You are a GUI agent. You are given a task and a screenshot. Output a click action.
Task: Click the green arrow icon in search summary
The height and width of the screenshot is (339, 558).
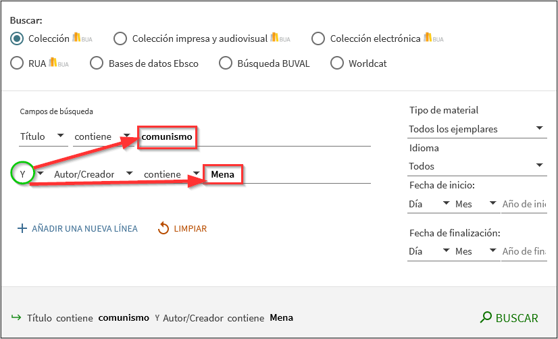pos(16,317)
